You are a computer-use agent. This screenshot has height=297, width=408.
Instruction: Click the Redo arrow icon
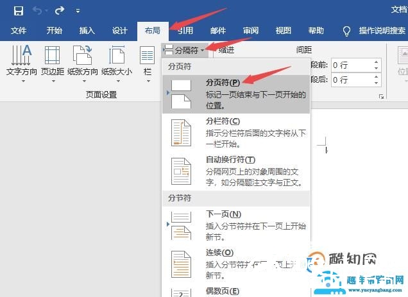coord(60,11)
